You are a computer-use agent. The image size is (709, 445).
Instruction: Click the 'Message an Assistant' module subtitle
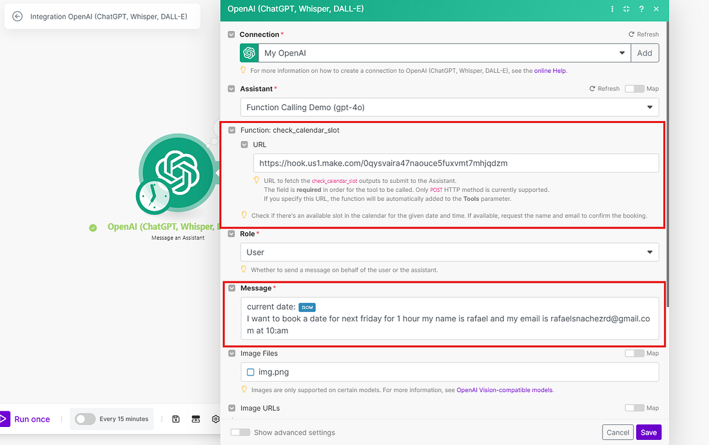coord(178,238)
